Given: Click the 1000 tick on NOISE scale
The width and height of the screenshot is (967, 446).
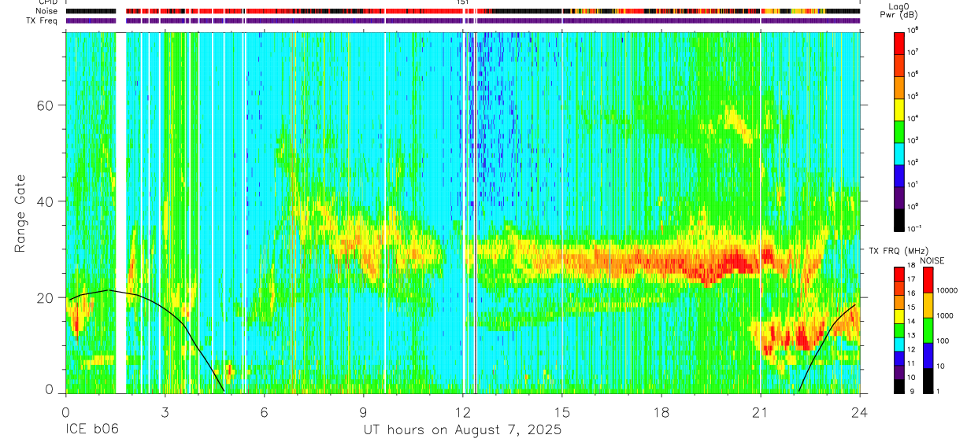Looking at the screenshot, I should tap(944, 315).
